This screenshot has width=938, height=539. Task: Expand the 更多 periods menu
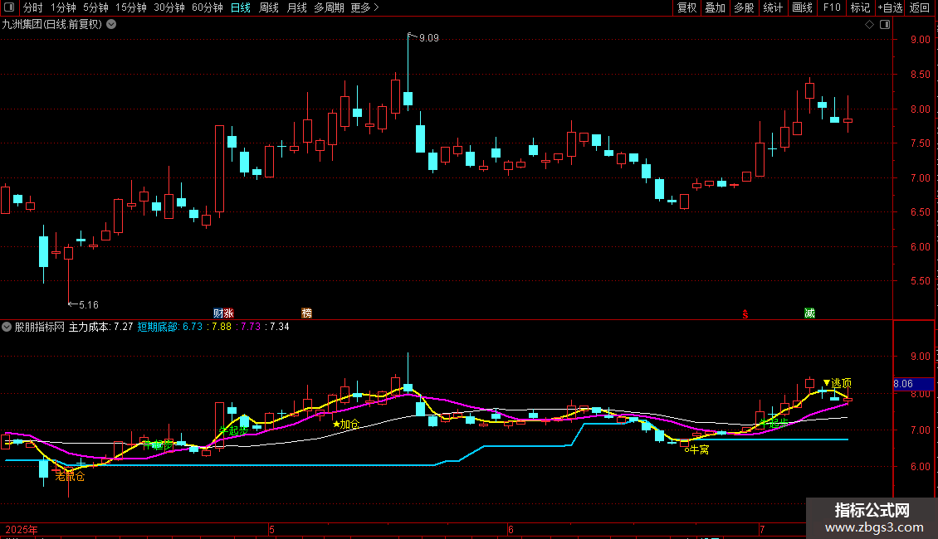tap(365, 7)
